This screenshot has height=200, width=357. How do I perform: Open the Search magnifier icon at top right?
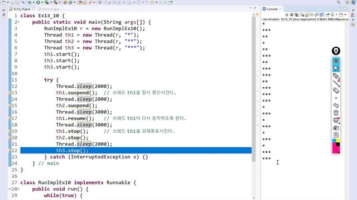click(x=339, y=2)
